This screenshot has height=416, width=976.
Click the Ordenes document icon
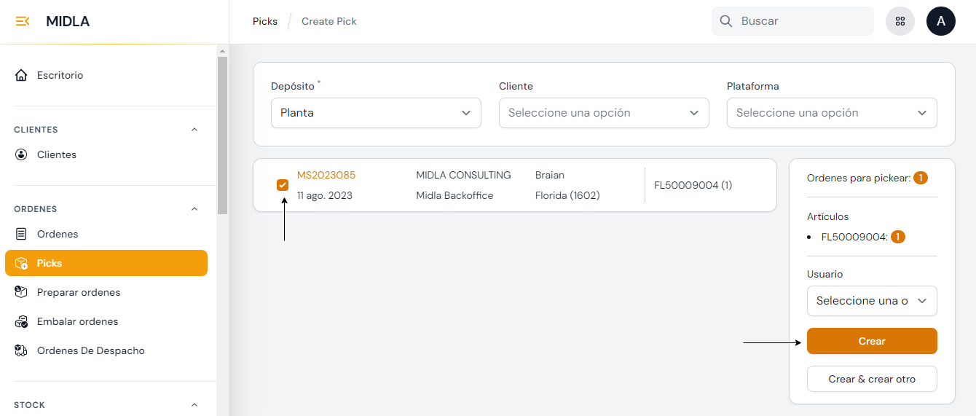(21, 234)
